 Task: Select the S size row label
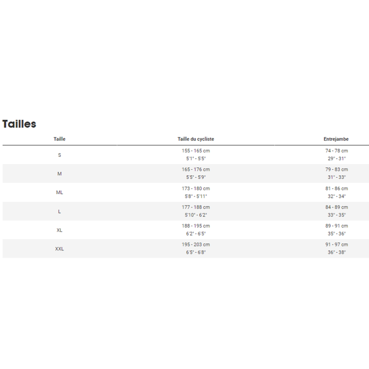[x=60, y=155]
